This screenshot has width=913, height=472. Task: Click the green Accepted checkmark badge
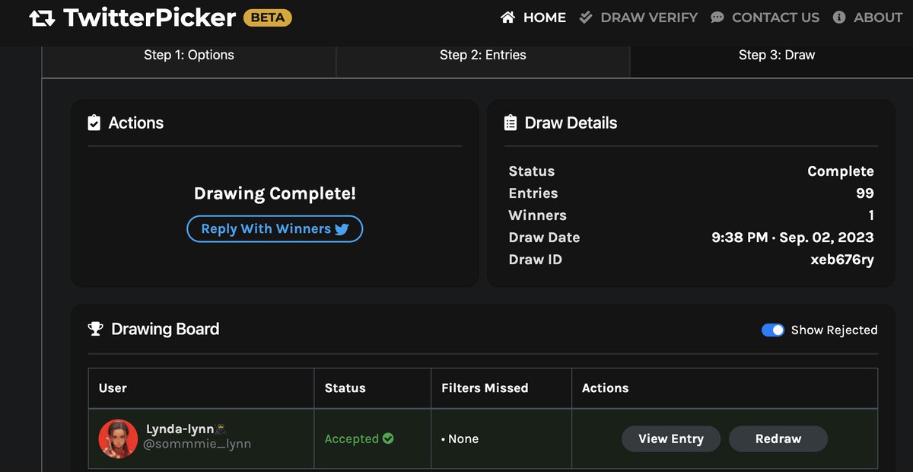click(388, 439)
